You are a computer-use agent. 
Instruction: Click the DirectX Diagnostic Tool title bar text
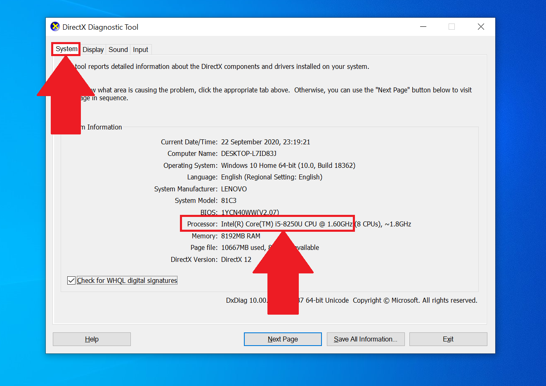coord(100,26)
